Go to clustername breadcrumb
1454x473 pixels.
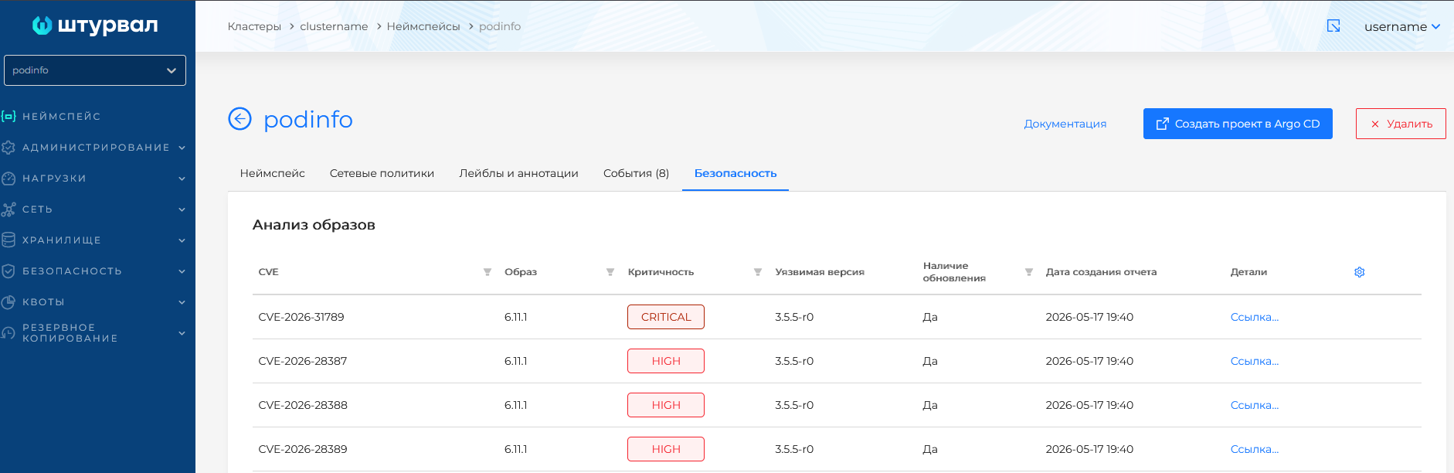click(334, 26)
